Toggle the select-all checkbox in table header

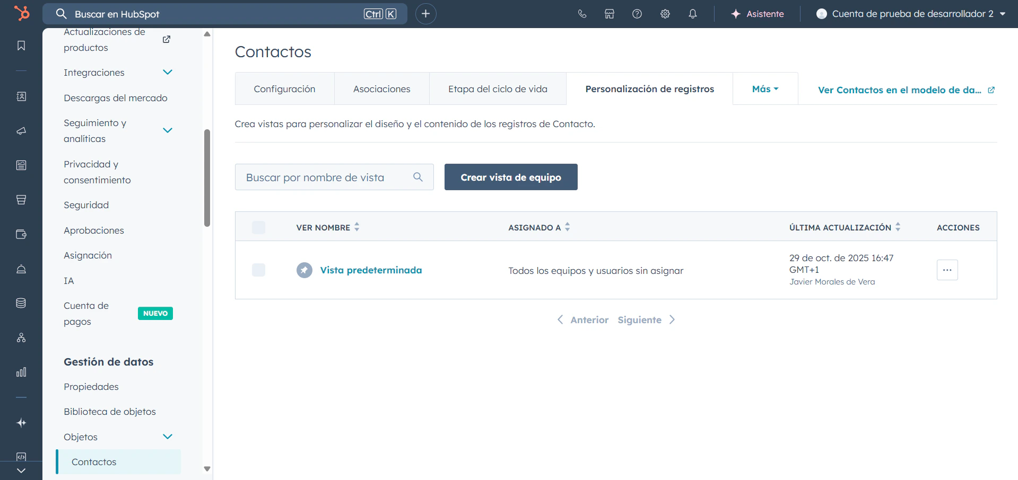coord(258,227)
